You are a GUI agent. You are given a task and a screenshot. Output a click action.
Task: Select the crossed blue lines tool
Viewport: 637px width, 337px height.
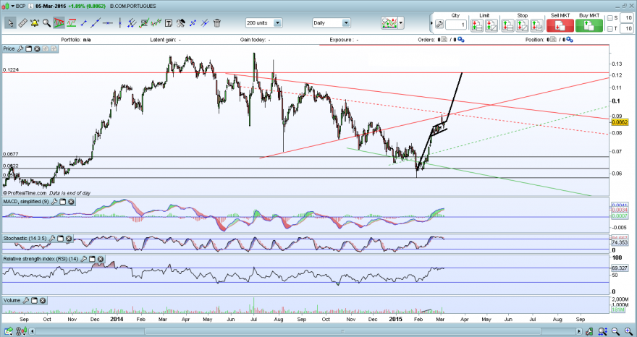point(205,23)
